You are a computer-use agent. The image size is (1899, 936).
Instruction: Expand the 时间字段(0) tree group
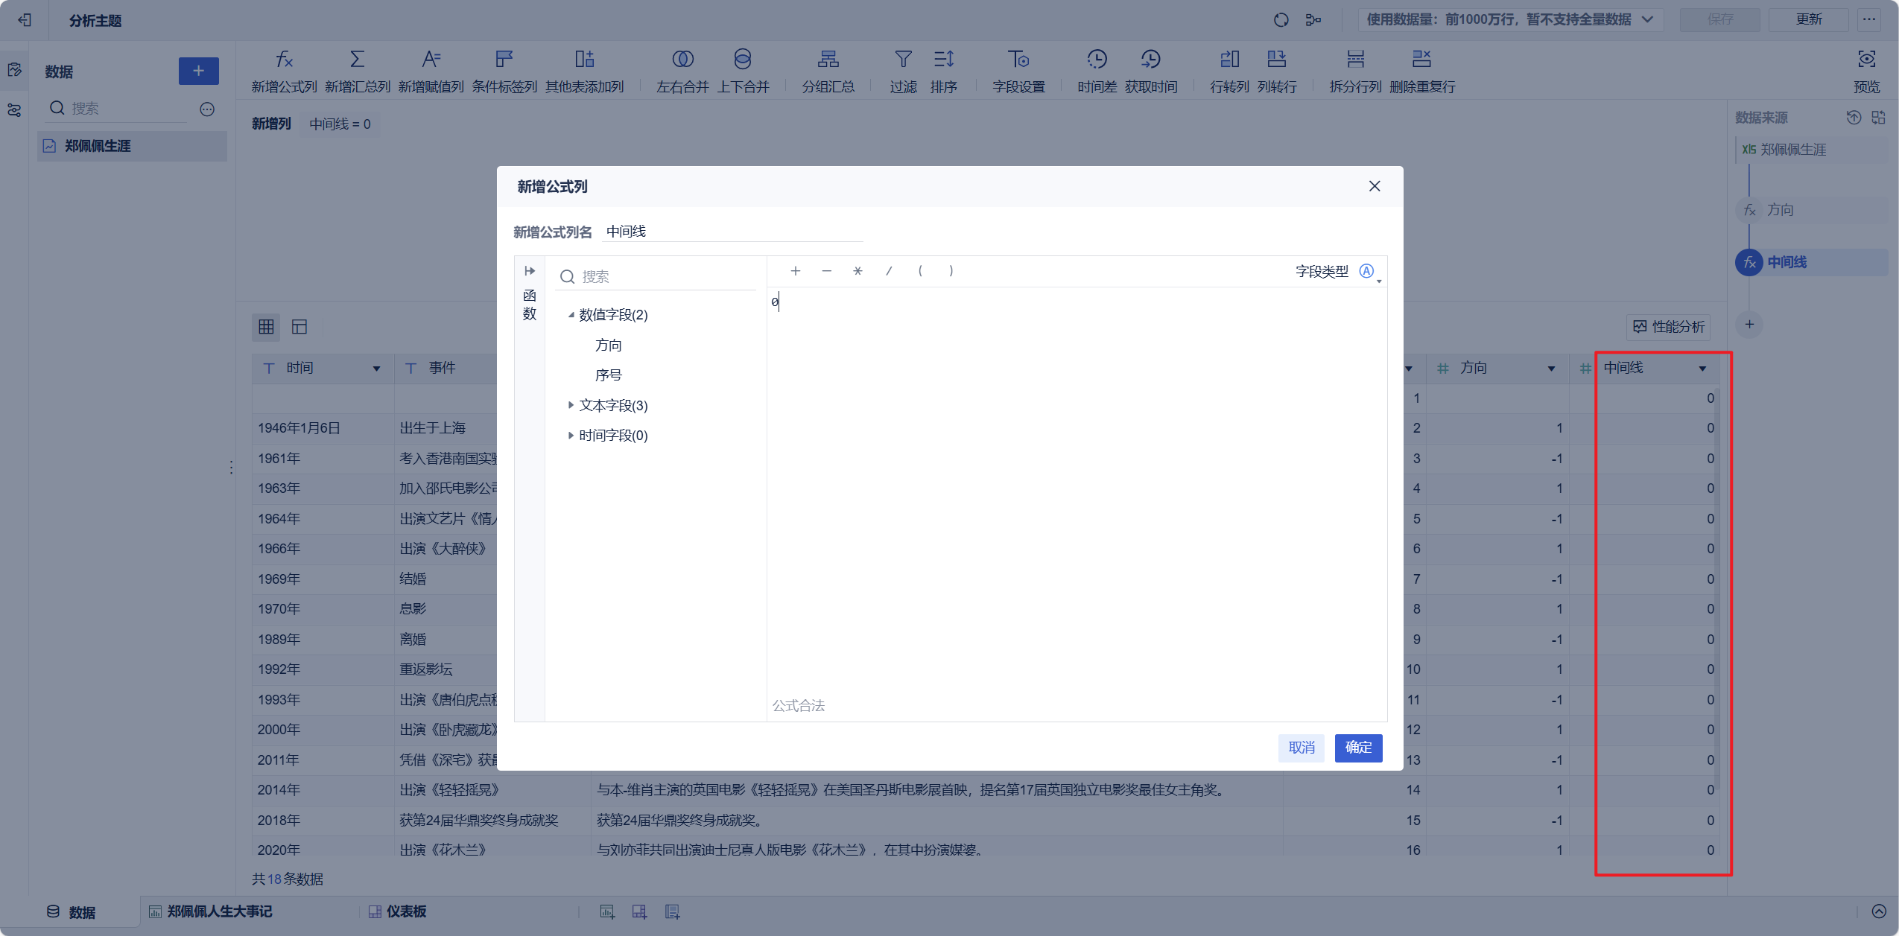(x=571, y=436)
